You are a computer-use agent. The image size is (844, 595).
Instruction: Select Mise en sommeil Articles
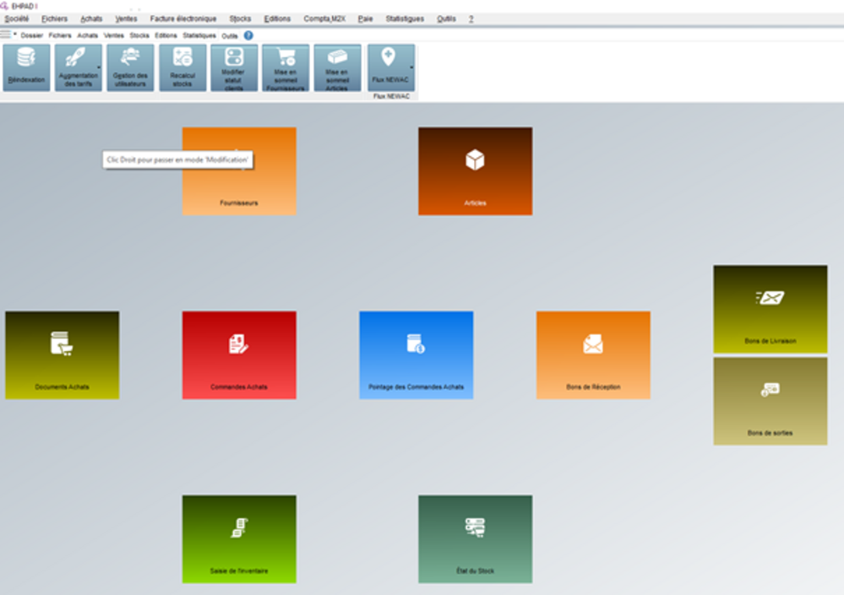coord(337,60)
